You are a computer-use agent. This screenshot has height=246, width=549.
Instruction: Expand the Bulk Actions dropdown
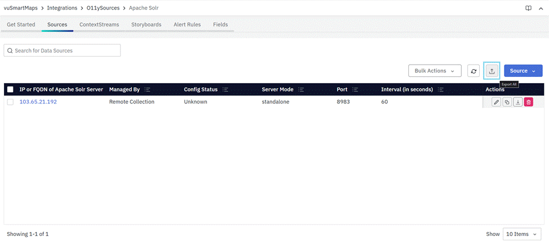(x=434, y=71)
